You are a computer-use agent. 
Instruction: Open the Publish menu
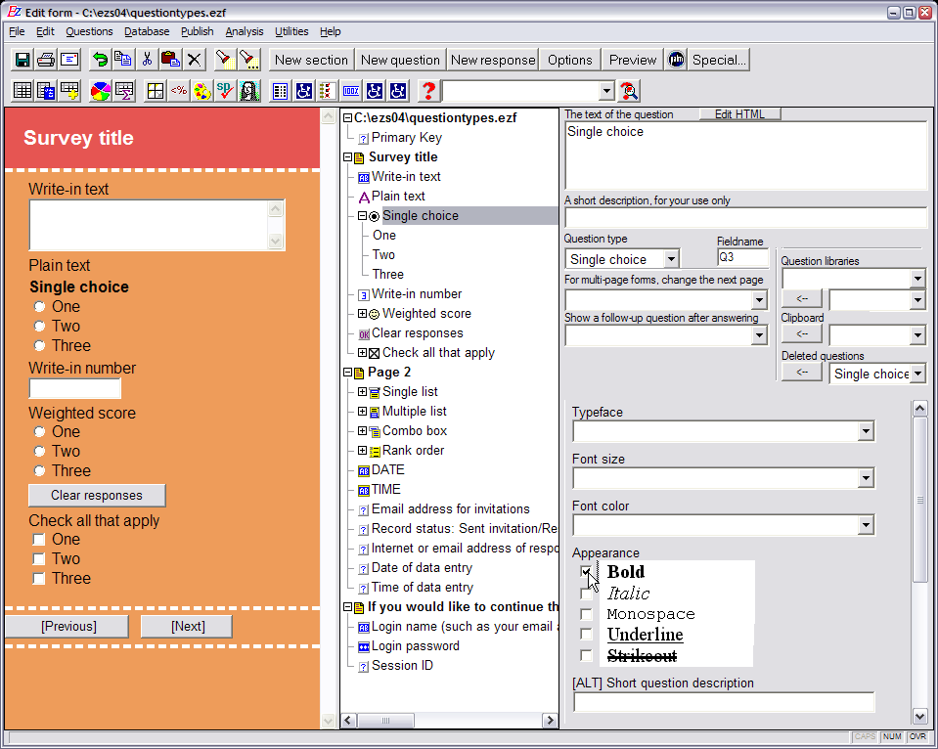[197, 31]
